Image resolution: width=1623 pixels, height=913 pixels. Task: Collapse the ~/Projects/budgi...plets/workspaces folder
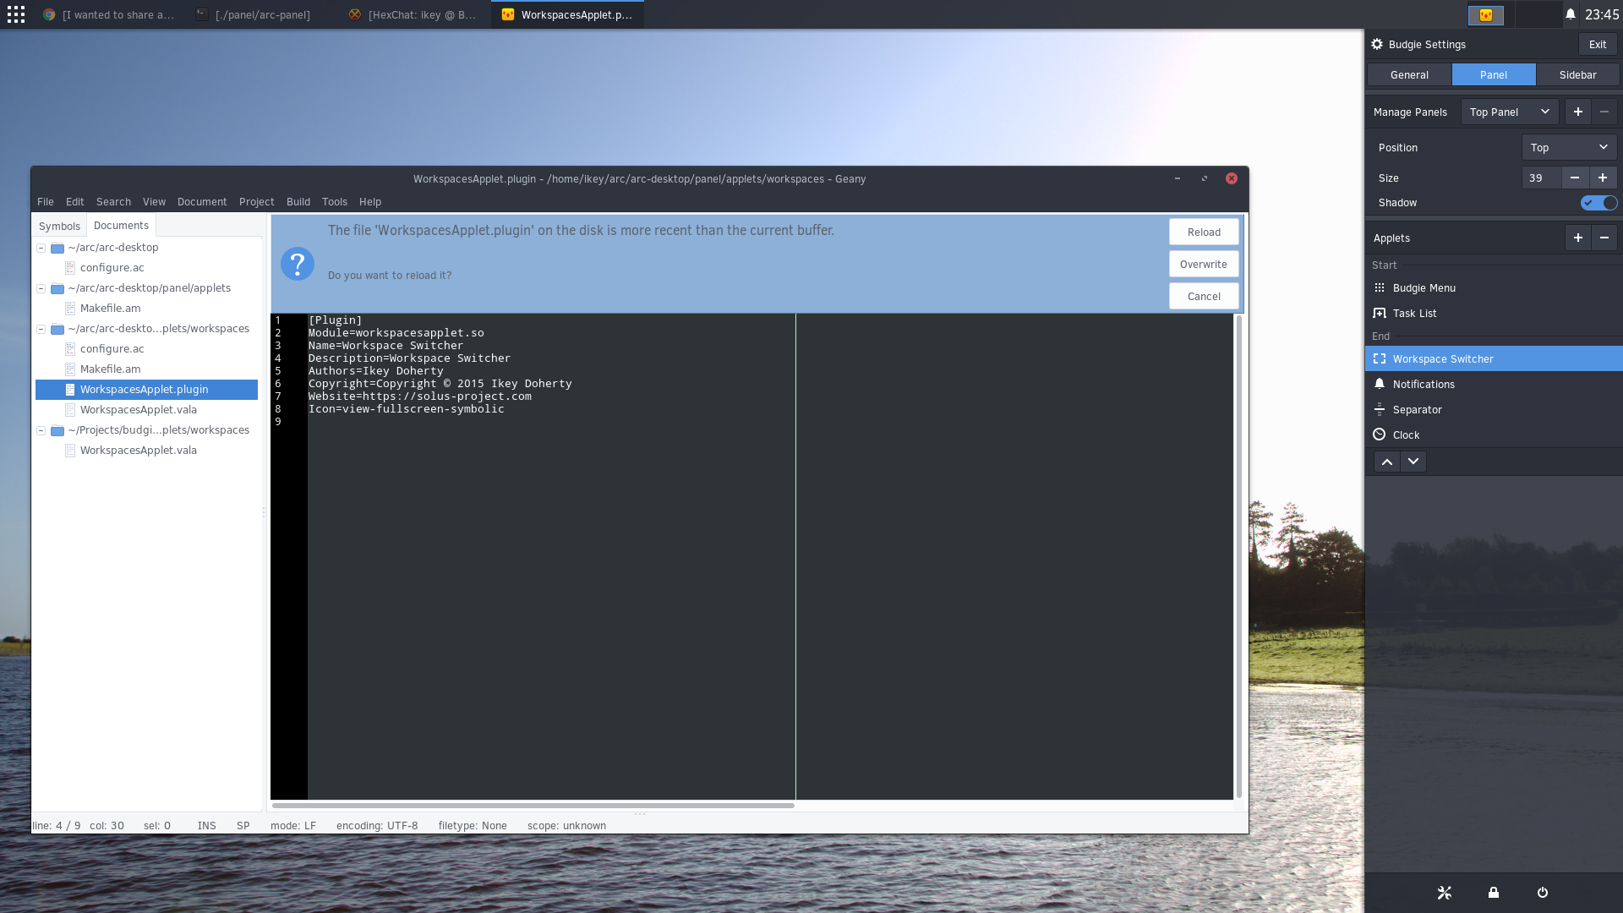click(41, 430)
